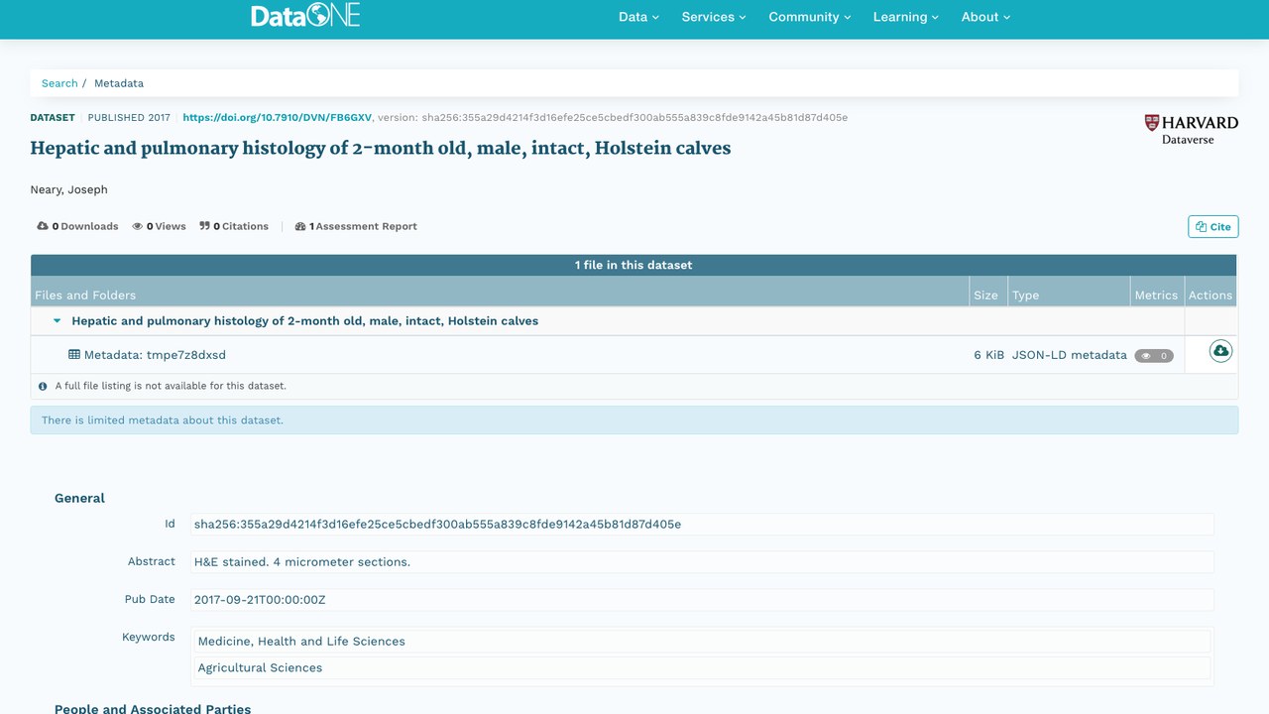Open the Services dropdown menu

point(714,17)
